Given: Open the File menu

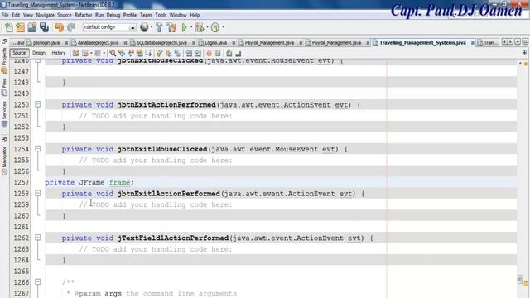Looking at the screenshot, I should point(5,15).
